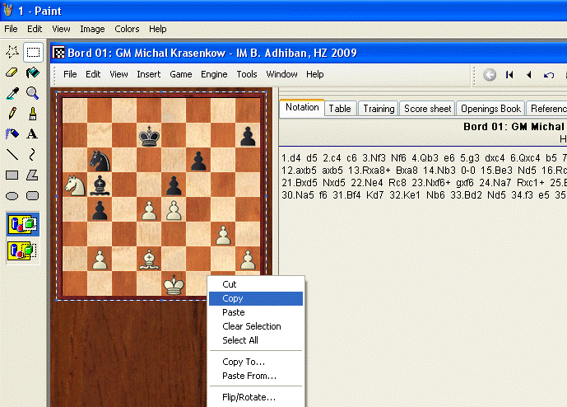Choose the Fill With Color bucket tool
Screen dimensions: 567x407
pos(33,73)
